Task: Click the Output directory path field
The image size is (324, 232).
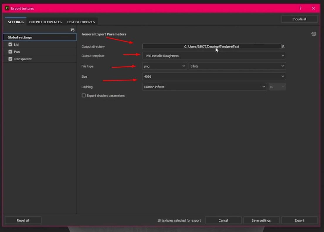Action: (x=212, y=47)
